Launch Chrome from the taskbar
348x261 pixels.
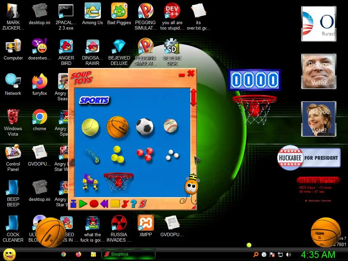pyautogui.click(x=64, y=254)
